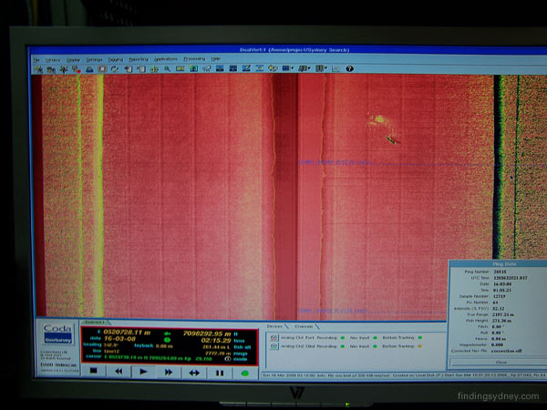Click the blue dome-shaped toolbar icon
Image resolution: width=547 pixels, height=410 pixels.
[x=89, y=69]
